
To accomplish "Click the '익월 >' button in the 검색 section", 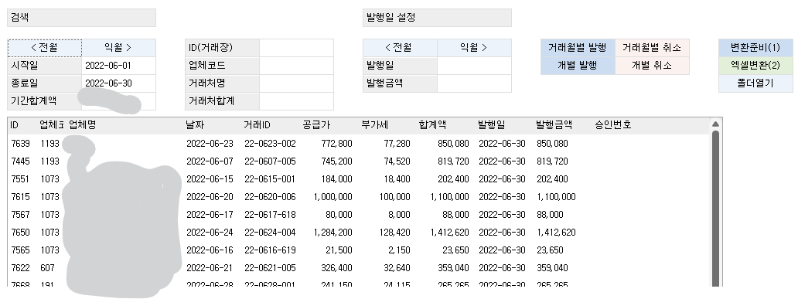I will [x=118, y=48].
